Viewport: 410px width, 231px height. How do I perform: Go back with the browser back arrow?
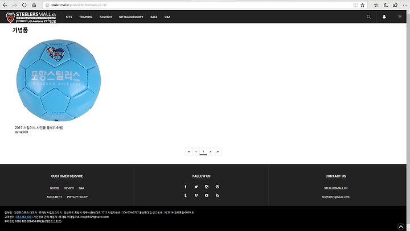click(x=5, y=5)
